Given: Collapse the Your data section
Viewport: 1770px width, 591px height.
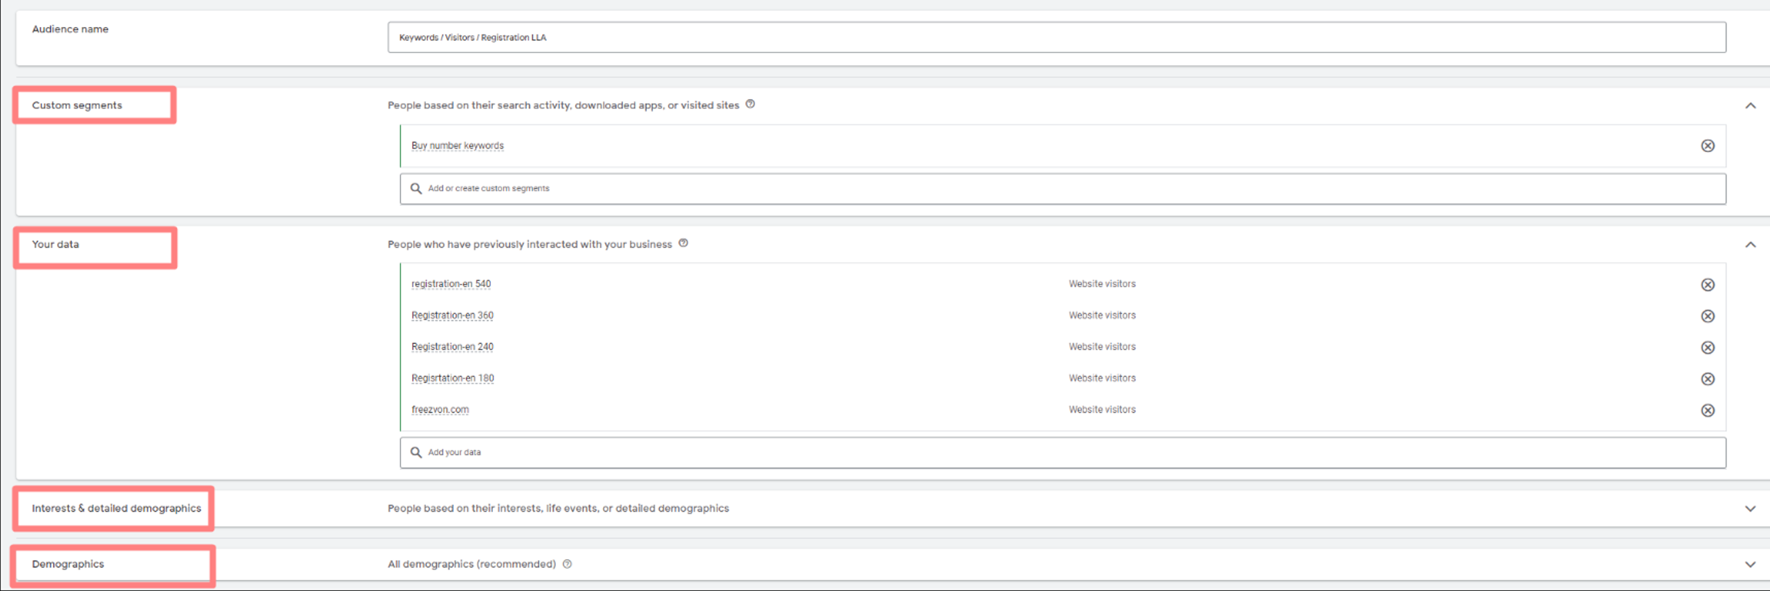Looking at the screenshot, I should click(x=1750, y=245).
